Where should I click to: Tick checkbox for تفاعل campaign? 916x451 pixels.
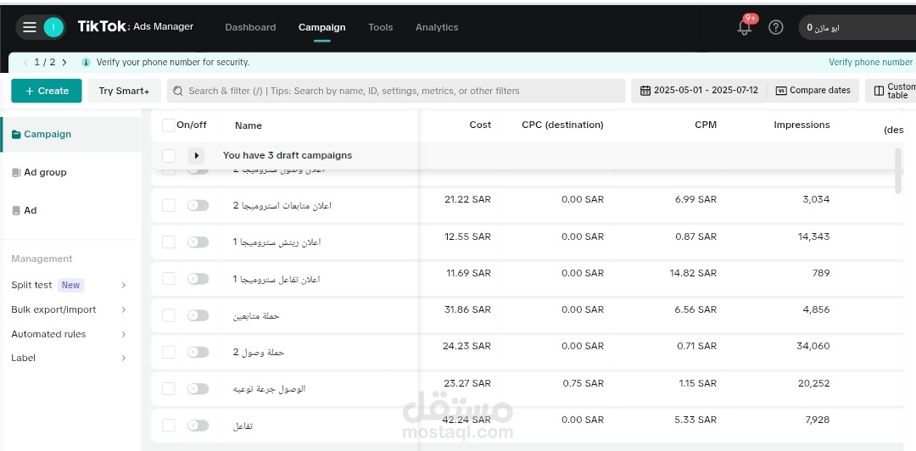(168, 426)
